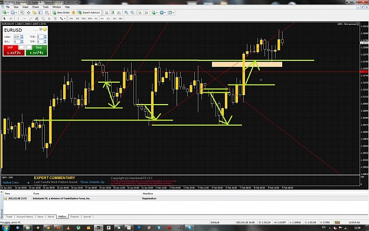Screen dimensions: 369x231
Task: Switch chart to line chart icon
Action: click(119, 12)
